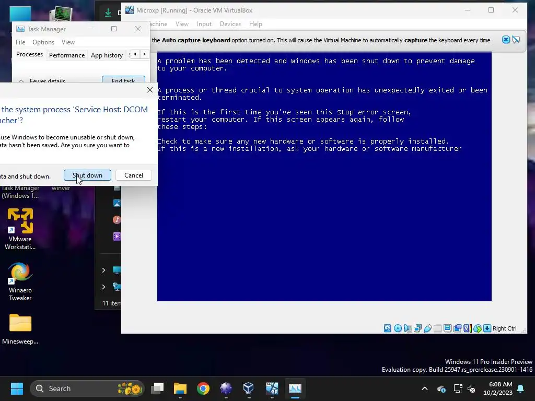Click the green download arrow icon in Explorer
This screenshot has height=401, width=535.
coord(108,13)
